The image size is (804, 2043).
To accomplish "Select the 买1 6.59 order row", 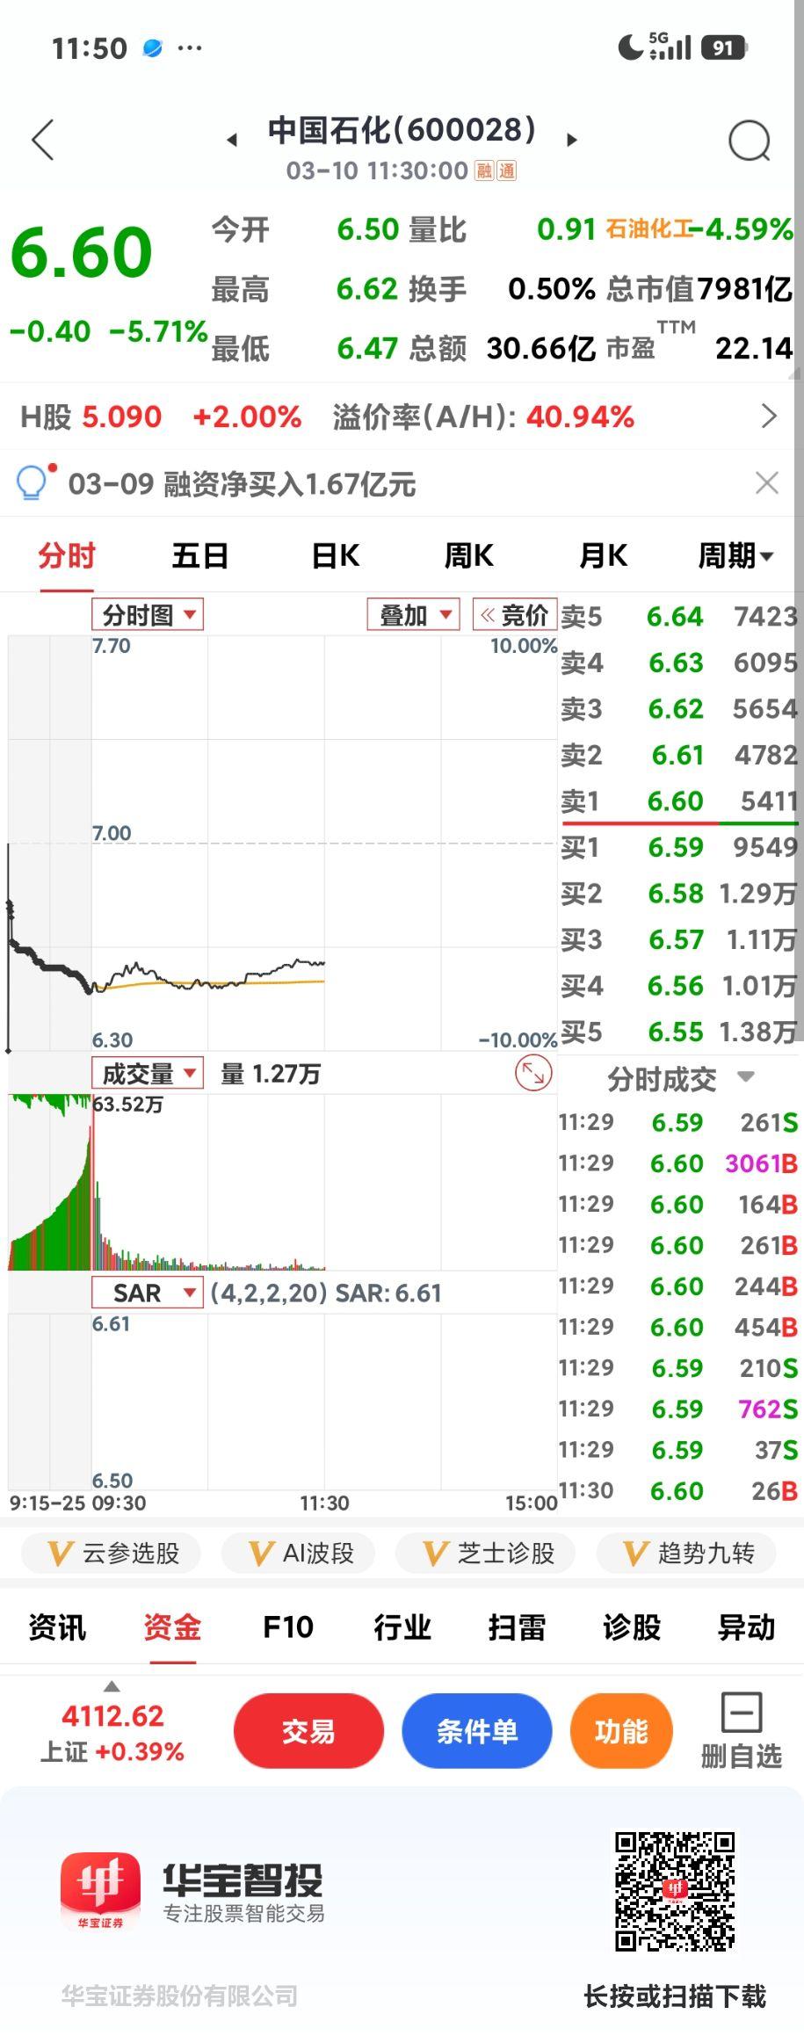I will pyautogui.click(x=678, y=846).
